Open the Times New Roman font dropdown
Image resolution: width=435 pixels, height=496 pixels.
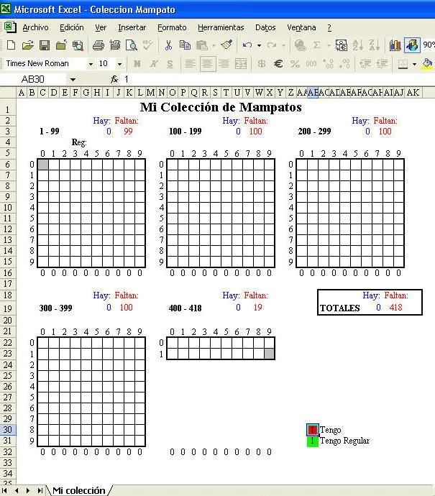[91, 64]
